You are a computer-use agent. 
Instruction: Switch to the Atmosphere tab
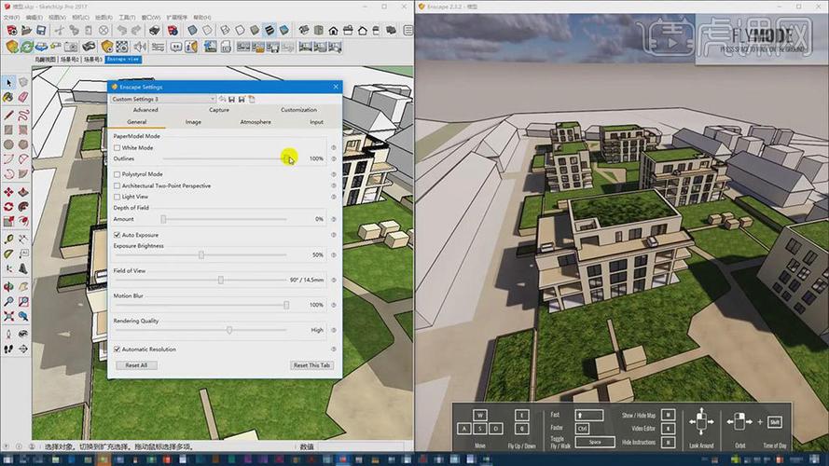256,122
